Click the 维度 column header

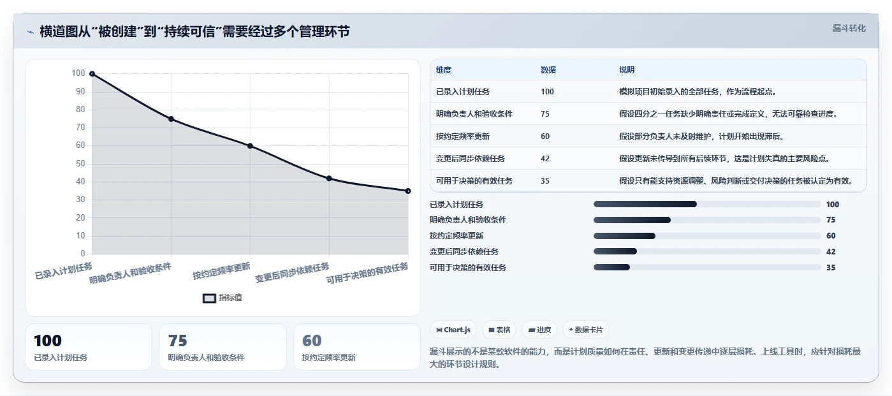click(444, 70)
